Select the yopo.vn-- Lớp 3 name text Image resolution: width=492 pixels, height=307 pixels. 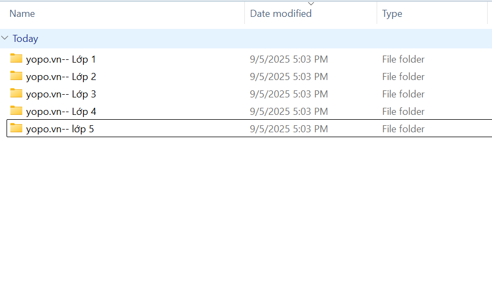click(61, 94)
